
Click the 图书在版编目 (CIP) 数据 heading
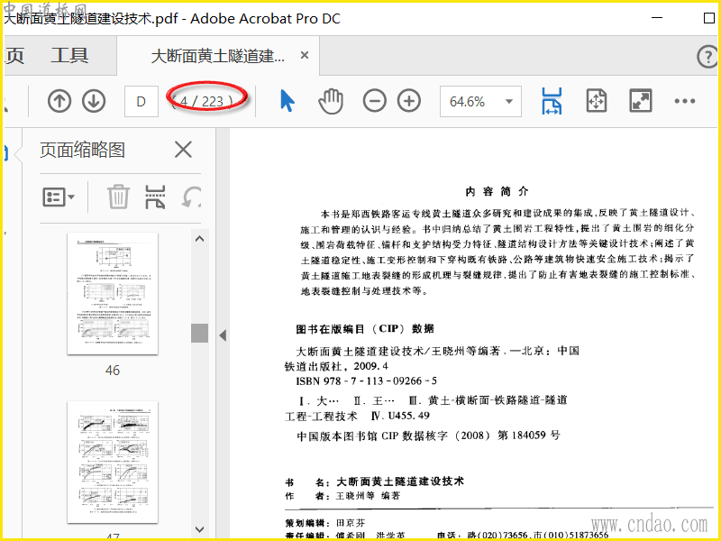[x=365, y=328]
